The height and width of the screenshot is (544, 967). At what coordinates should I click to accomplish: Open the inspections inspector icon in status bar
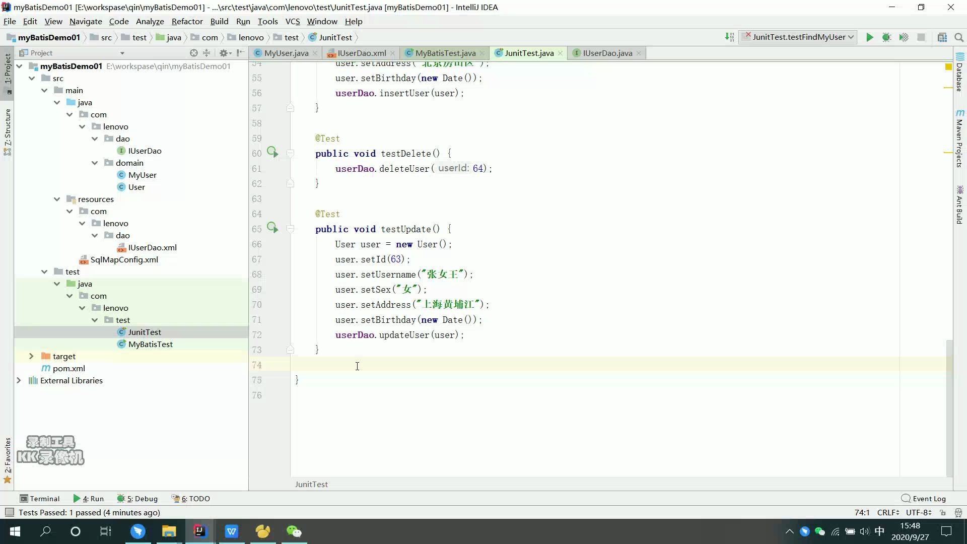pos(958,512)
